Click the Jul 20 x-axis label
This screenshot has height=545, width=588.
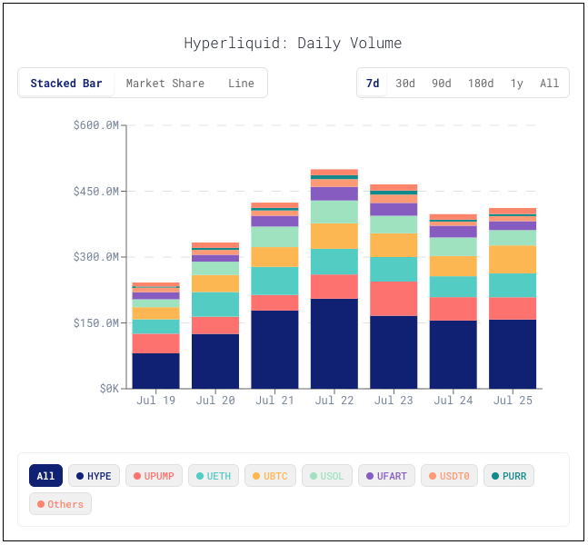click(x=215, y=401)
